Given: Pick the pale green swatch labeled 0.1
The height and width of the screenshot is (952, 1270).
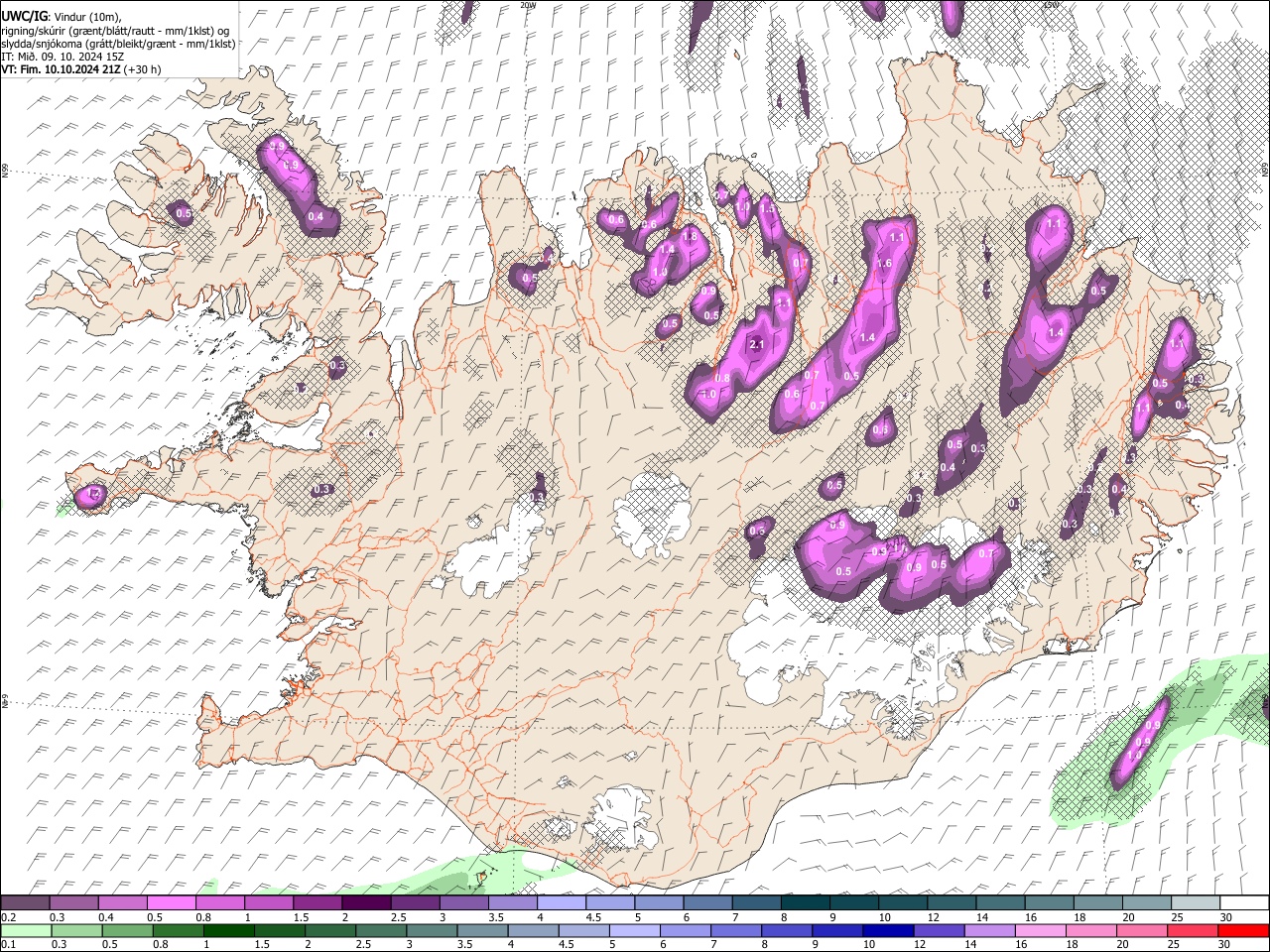Looking at the screenshot, I should pos(25,930).
